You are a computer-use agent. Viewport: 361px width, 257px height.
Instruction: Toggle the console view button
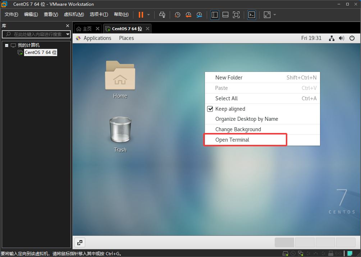pyautogui.click(x=252, y=15)
